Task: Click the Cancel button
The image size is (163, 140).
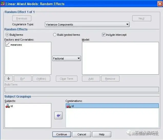Action: coord(82,134)
